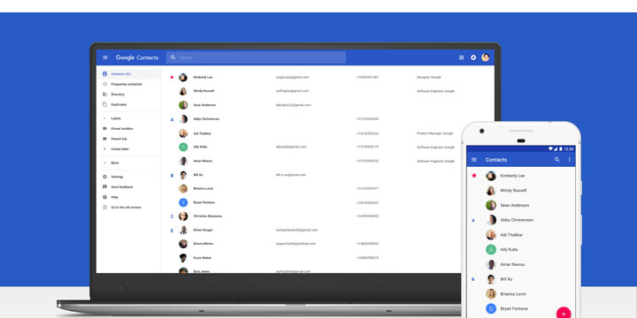Click Essie Weber's avatar in the laptop list
The width and height of the screenshot is (637, 318).
click(x=183, y=258)
